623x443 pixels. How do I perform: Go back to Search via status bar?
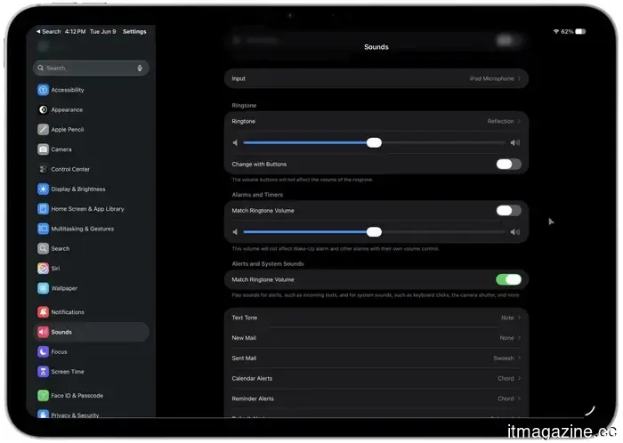(x=48, y=31)
